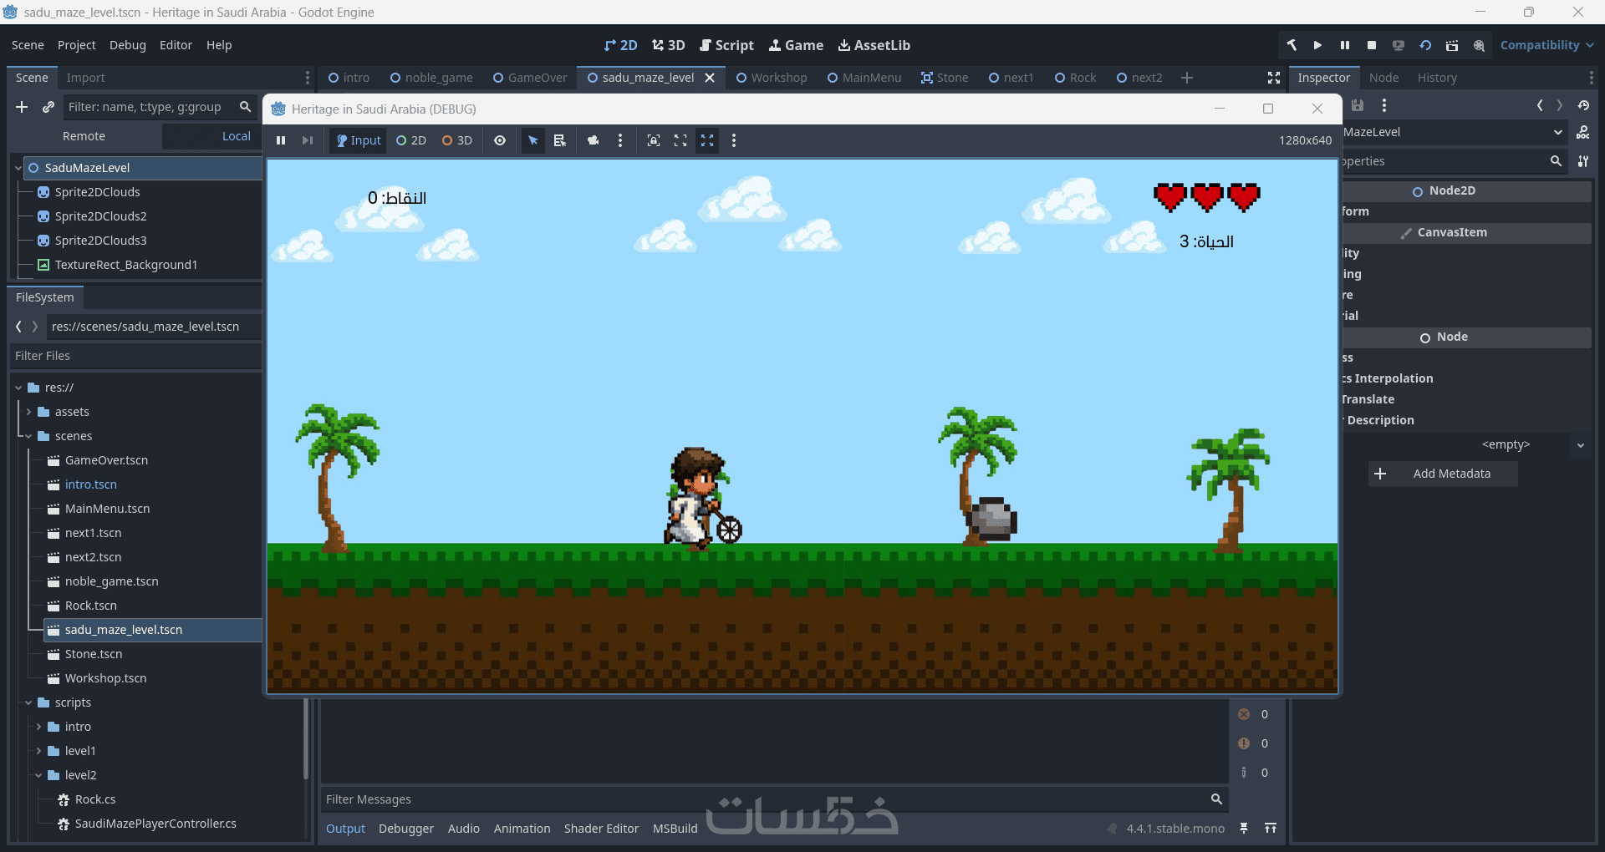Open camera override options menu
Viewport: 1605px width, 852px height.
pos(620,140)
